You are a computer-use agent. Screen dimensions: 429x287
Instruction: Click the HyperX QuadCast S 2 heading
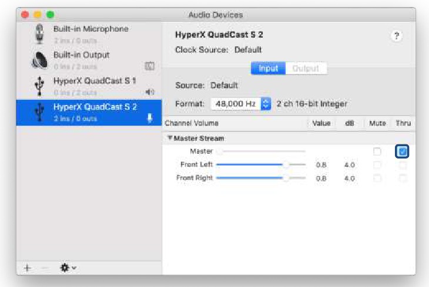(219, 35)
